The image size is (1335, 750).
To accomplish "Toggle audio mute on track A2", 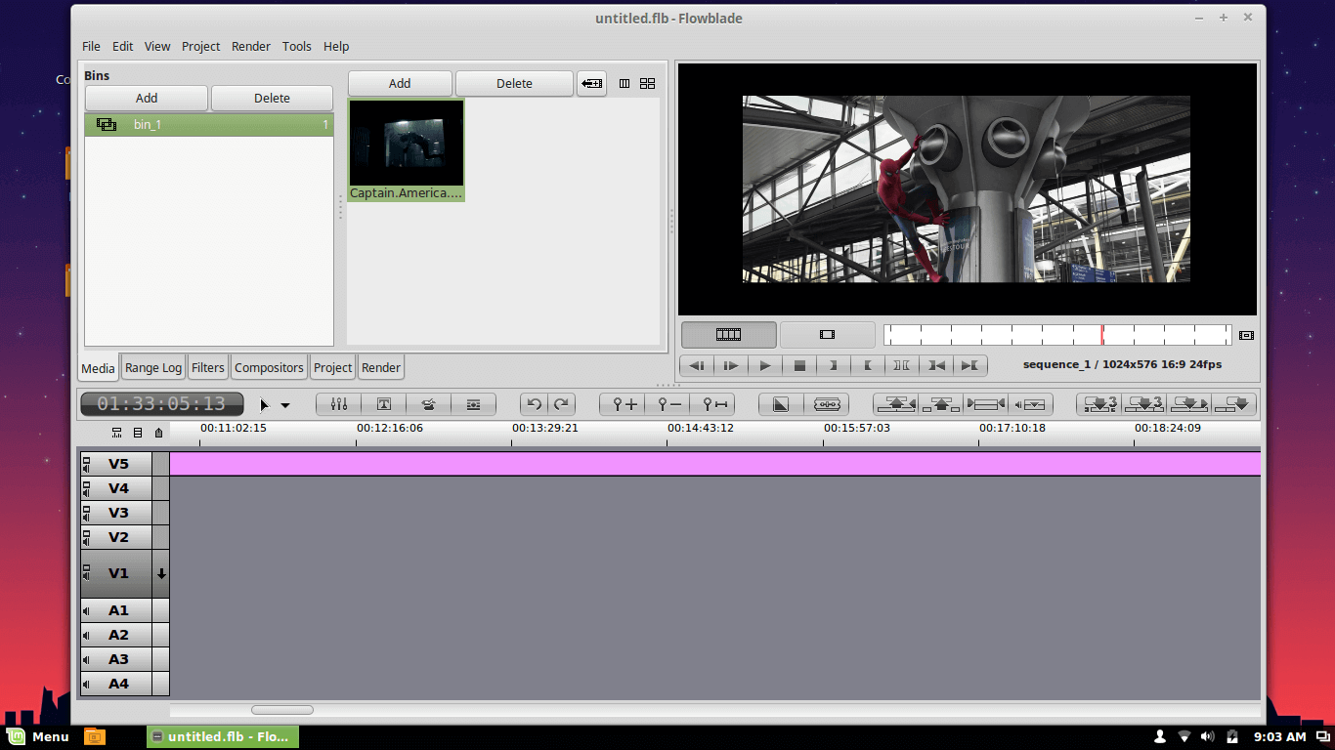I will (86, 636).
